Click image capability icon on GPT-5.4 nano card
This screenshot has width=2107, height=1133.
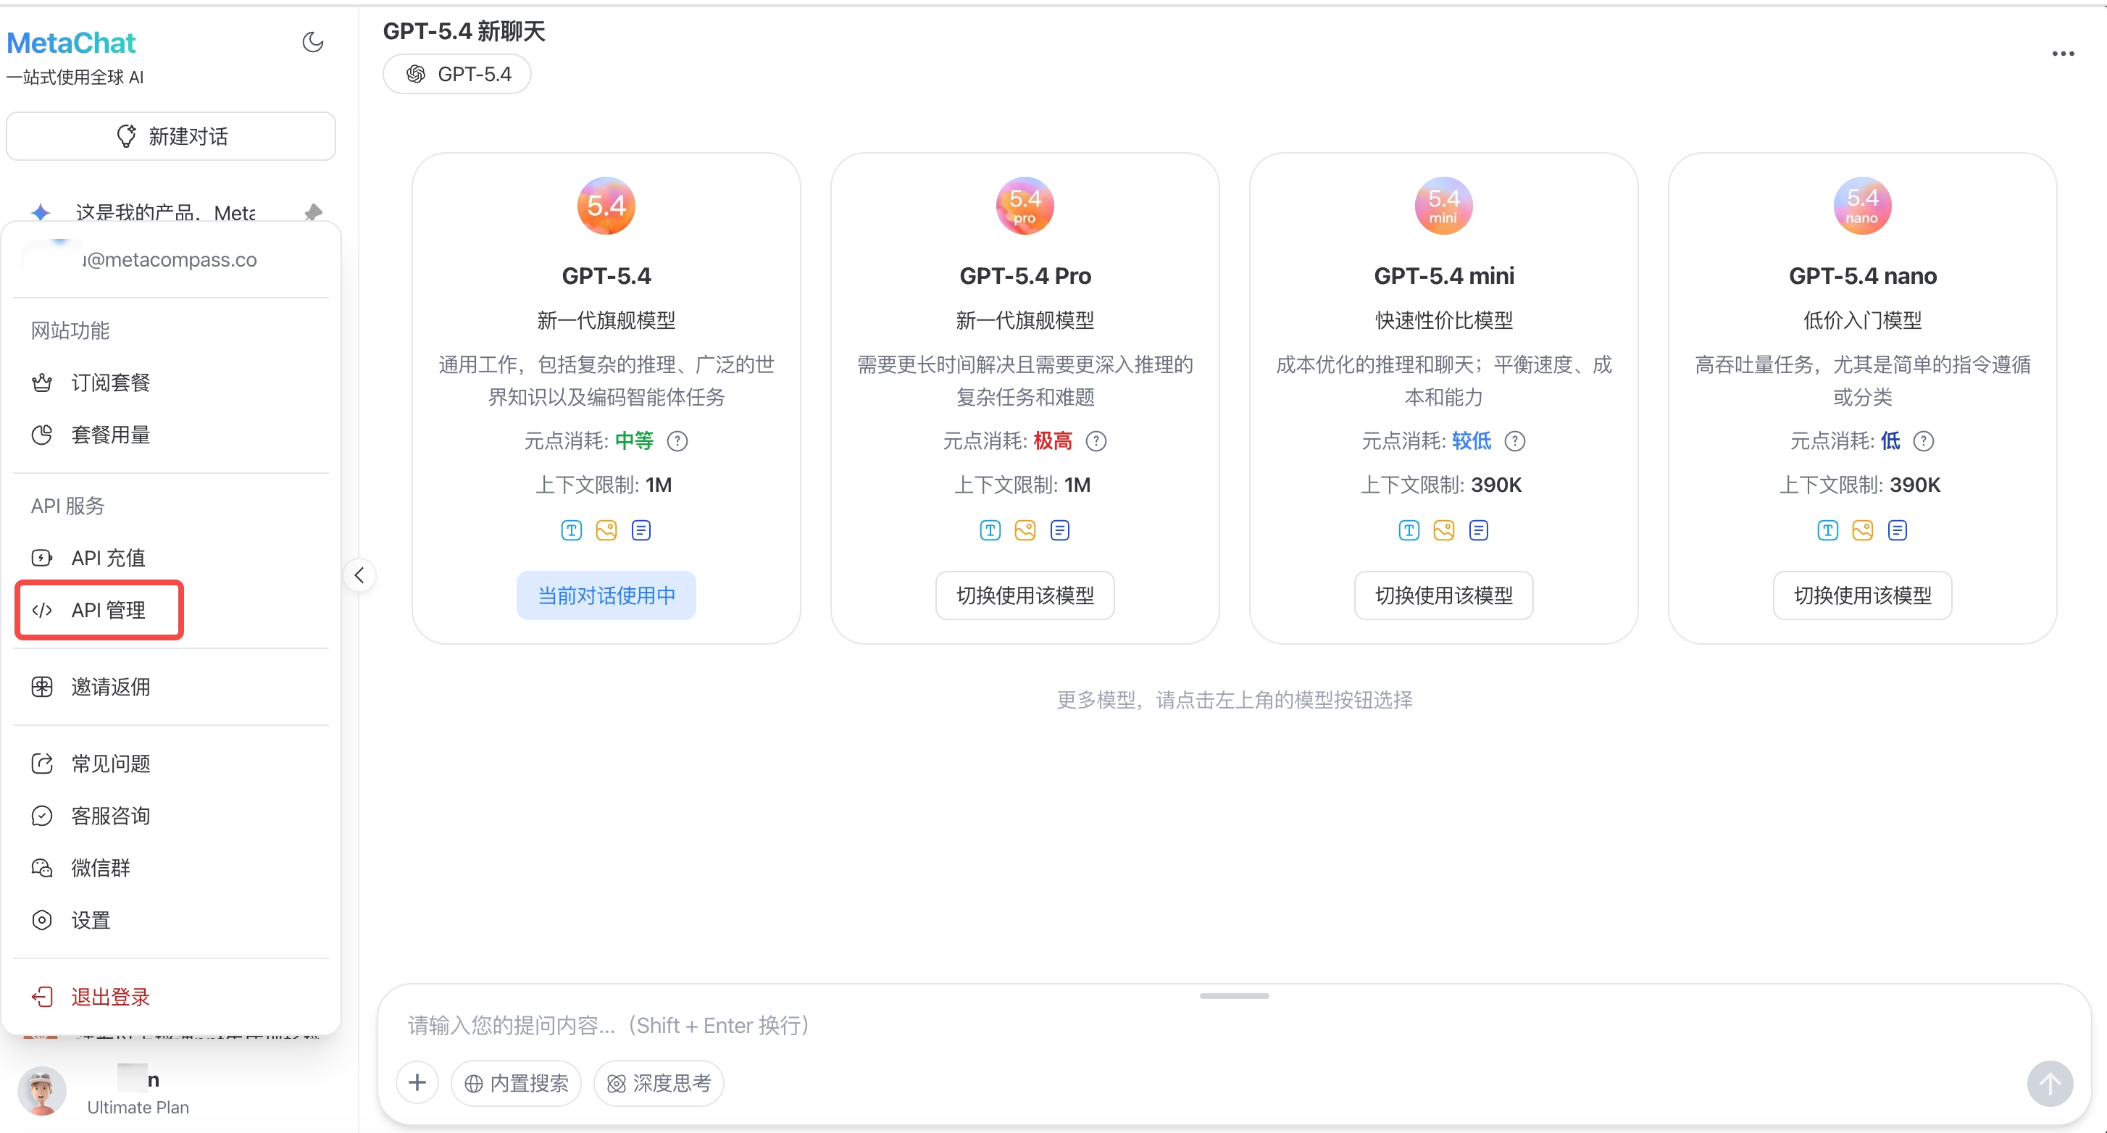[x=1862, y=531]
